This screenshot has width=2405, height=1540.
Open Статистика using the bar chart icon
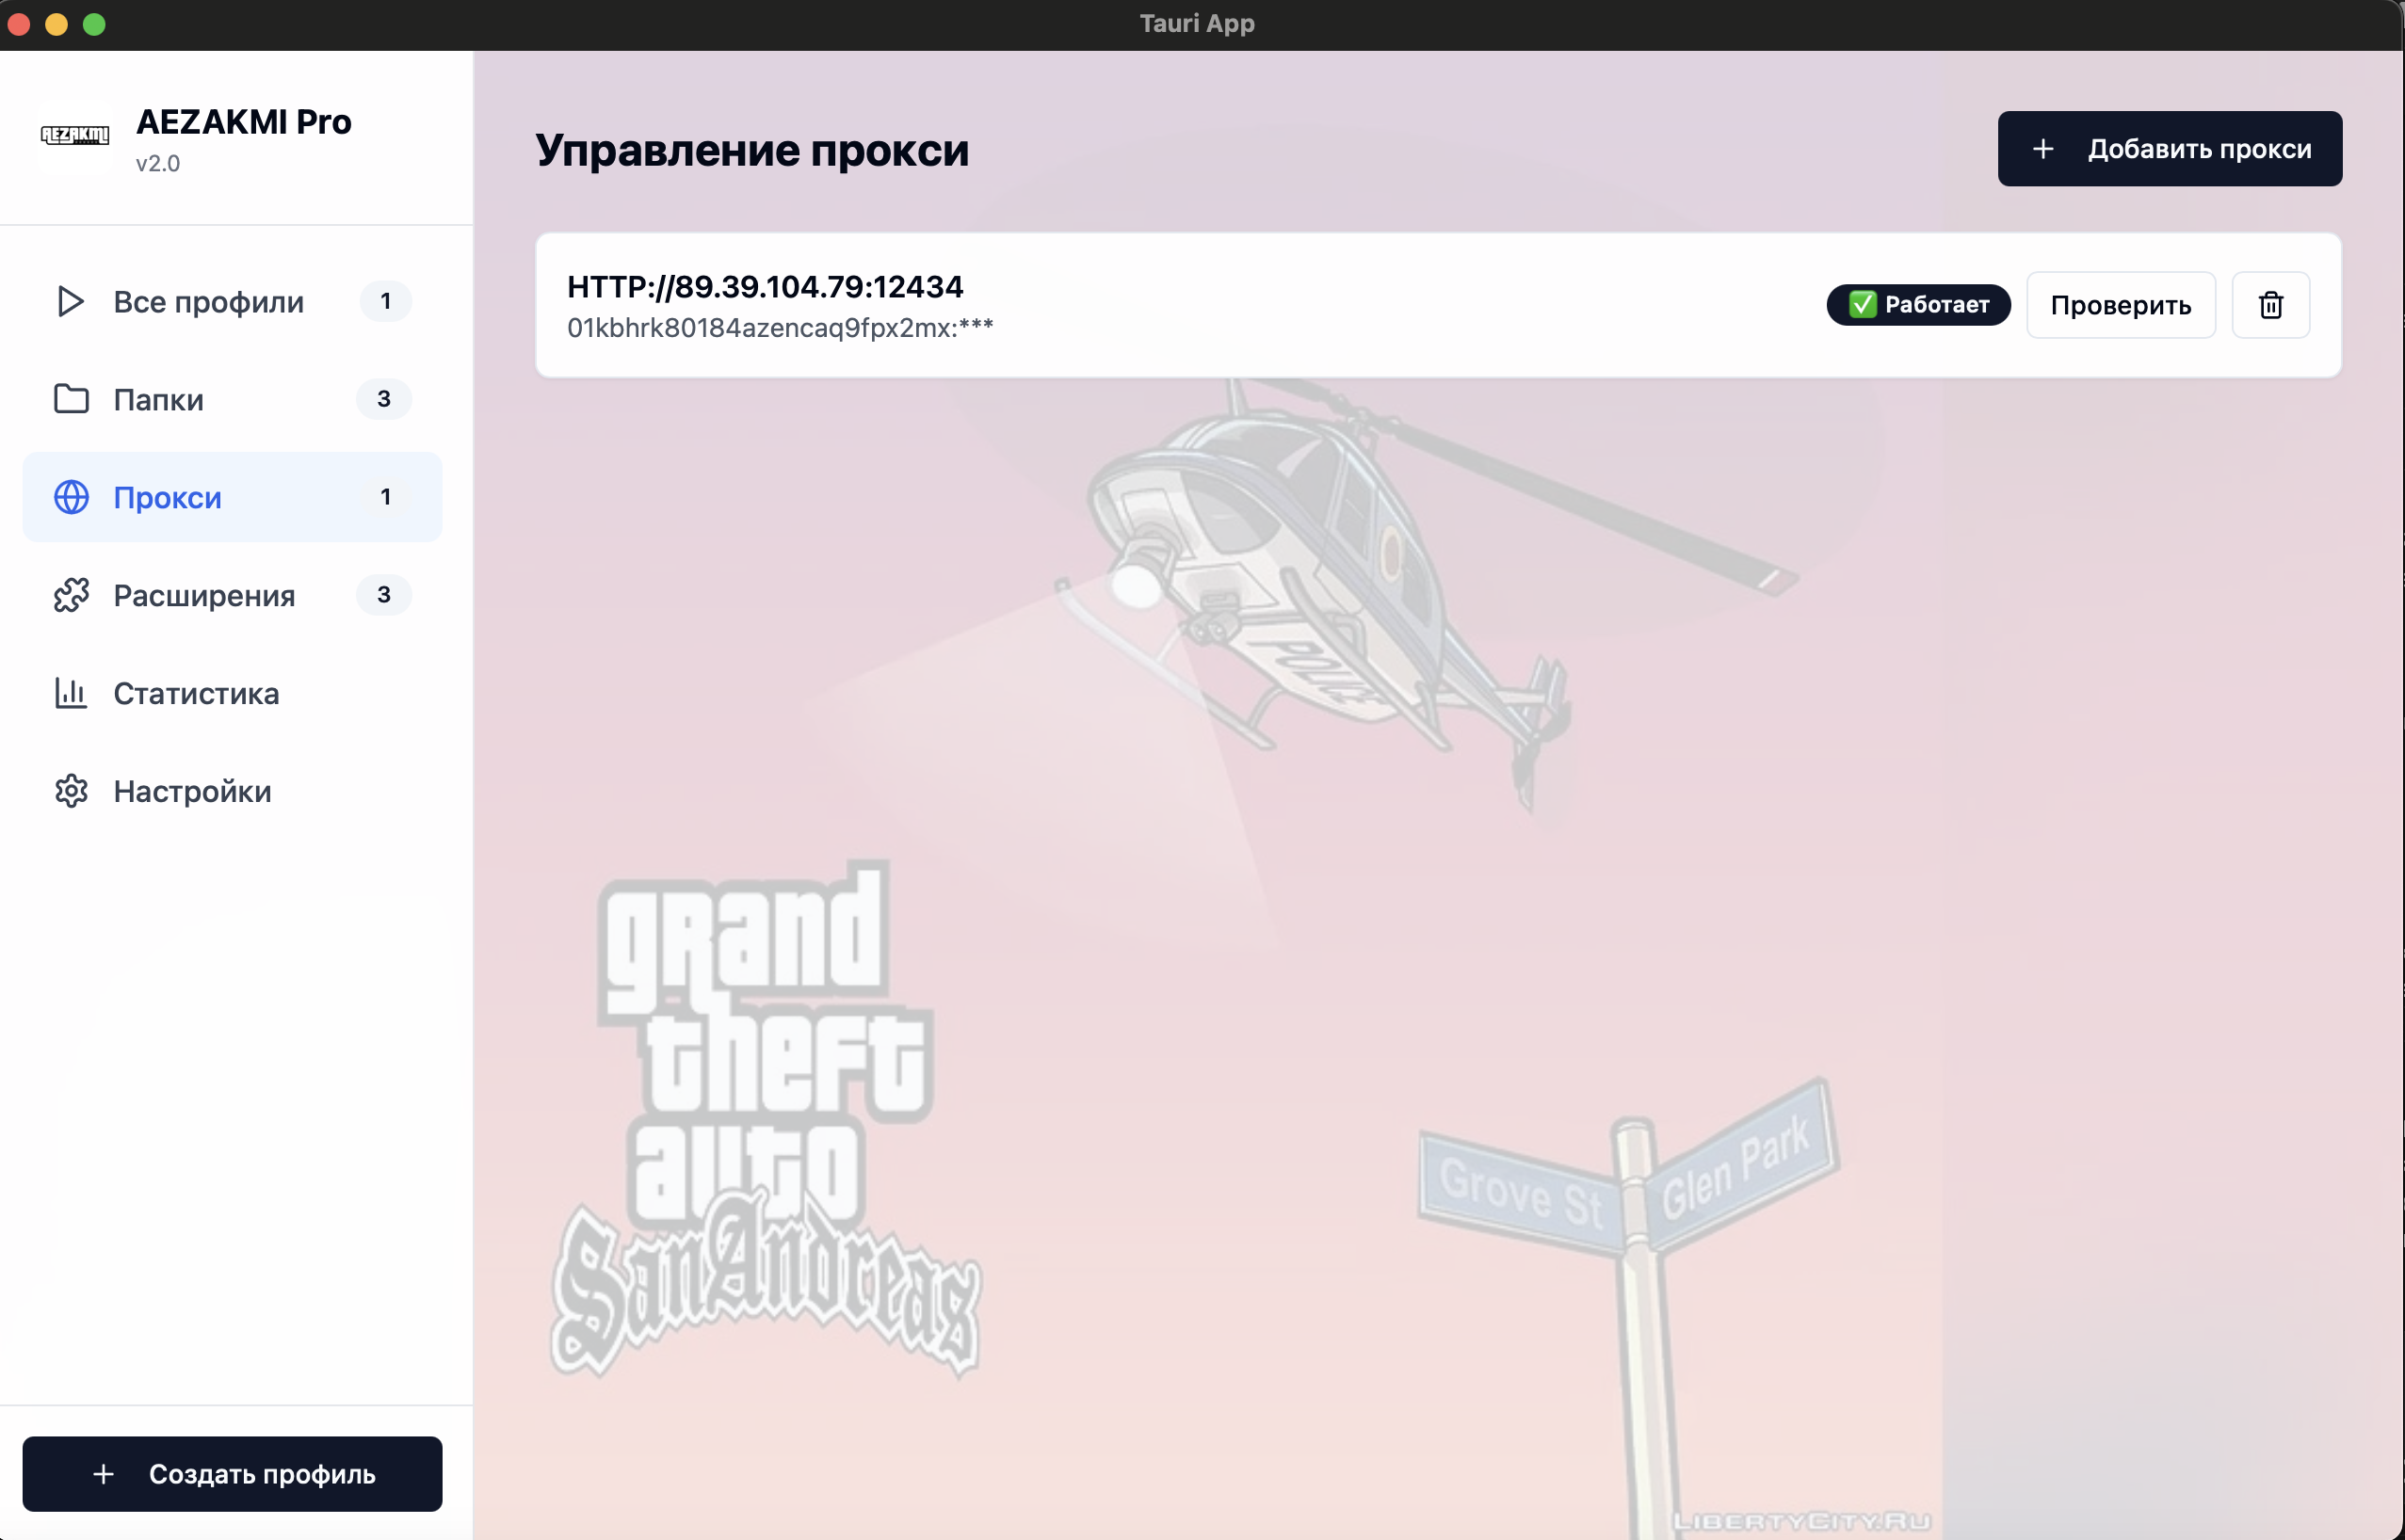point(71,693)
